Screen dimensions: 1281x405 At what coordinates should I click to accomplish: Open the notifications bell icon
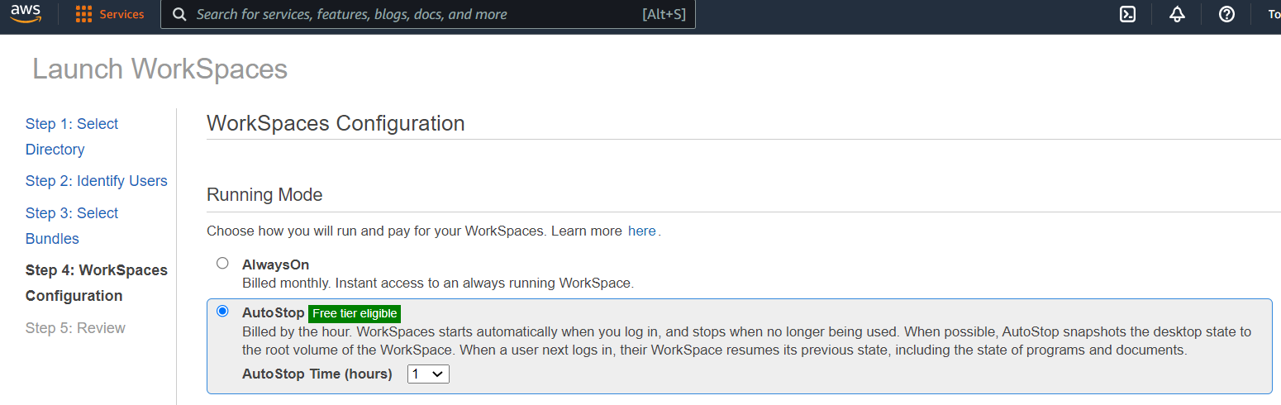pos(1177,14)
